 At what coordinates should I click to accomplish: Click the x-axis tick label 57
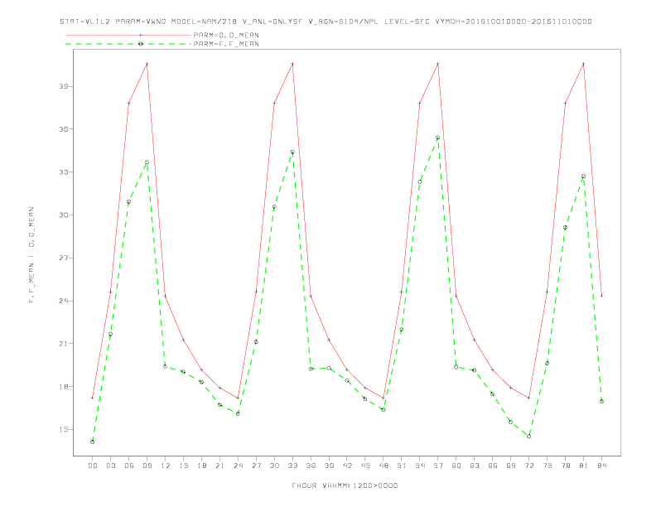pyautogui.click(x=438, y=466)
